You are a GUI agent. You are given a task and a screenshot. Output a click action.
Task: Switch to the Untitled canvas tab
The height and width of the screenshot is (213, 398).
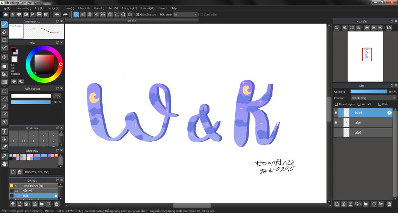click(x=131, y=21)
